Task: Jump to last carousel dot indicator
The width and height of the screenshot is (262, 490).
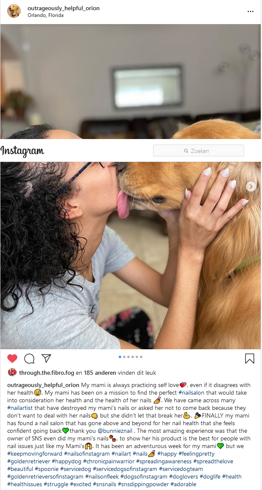Action: 141,357
